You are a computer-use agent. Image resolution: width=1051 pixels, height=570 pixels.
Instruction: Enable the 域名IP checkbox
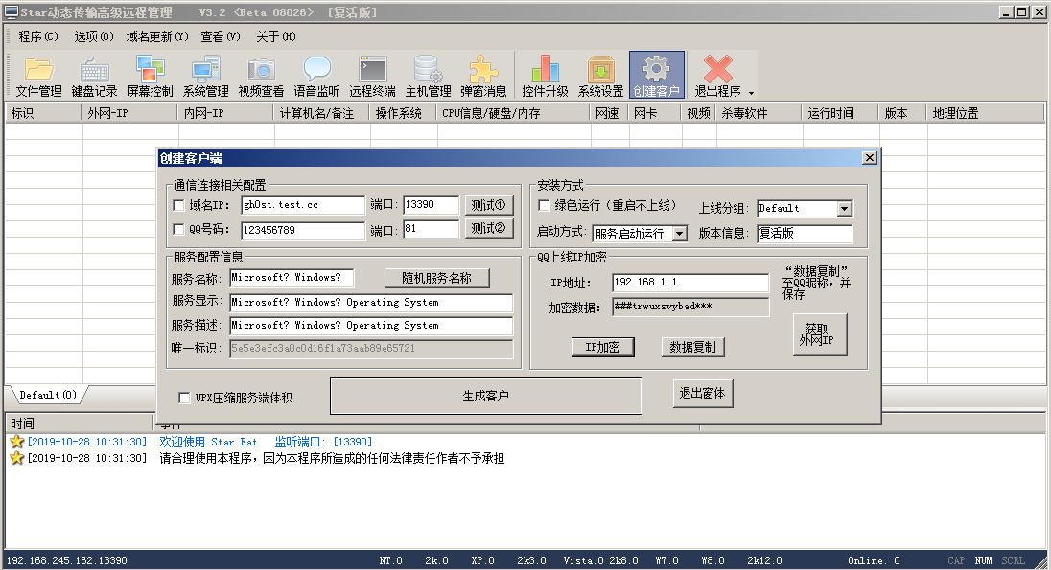tap(178, 204)
